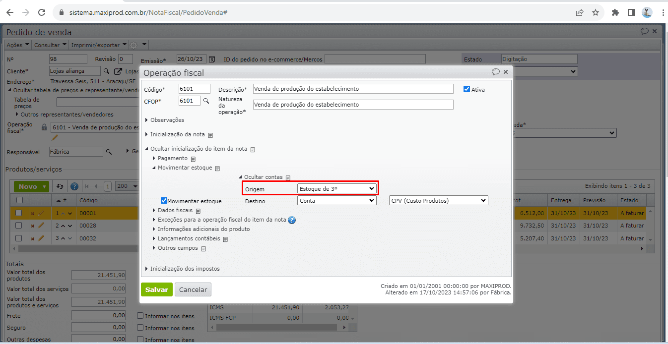Click note icon beside Pagamento
Image resolution: width=668 pixels, height=344 pixels.
tap(193, 159)
